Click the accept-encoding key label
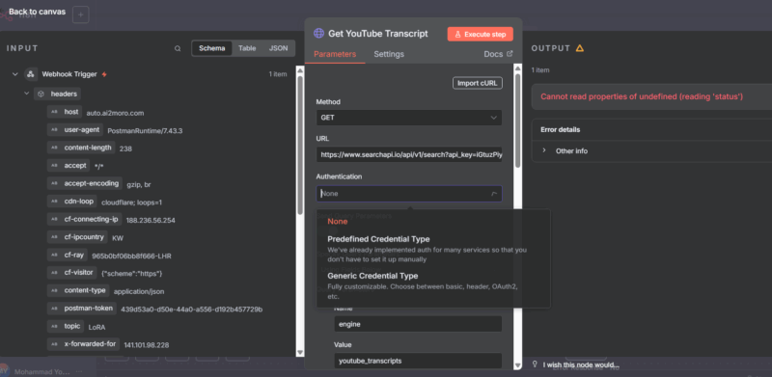The height and width of the screenshot is (377, 772). pyautogui.click(x=91, y=183)
